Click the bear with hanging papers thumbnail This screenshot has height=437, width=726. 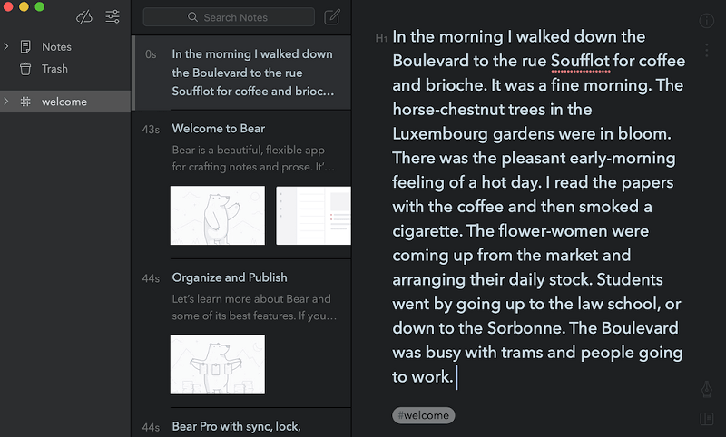(x=218, y=364)
